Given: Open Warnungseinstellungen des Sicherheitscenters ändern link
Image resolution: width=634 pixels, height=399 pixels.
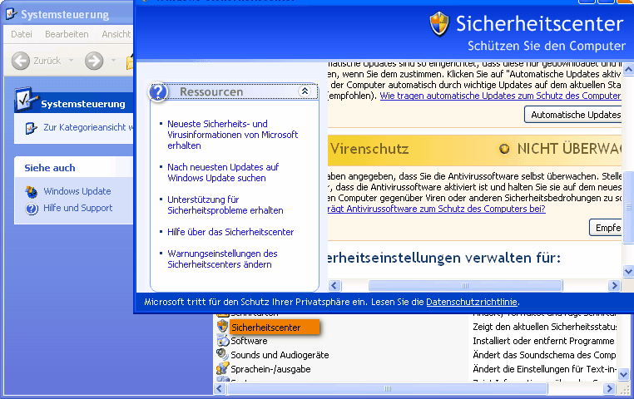Looking at the screenshot, I should click(222, 259).
